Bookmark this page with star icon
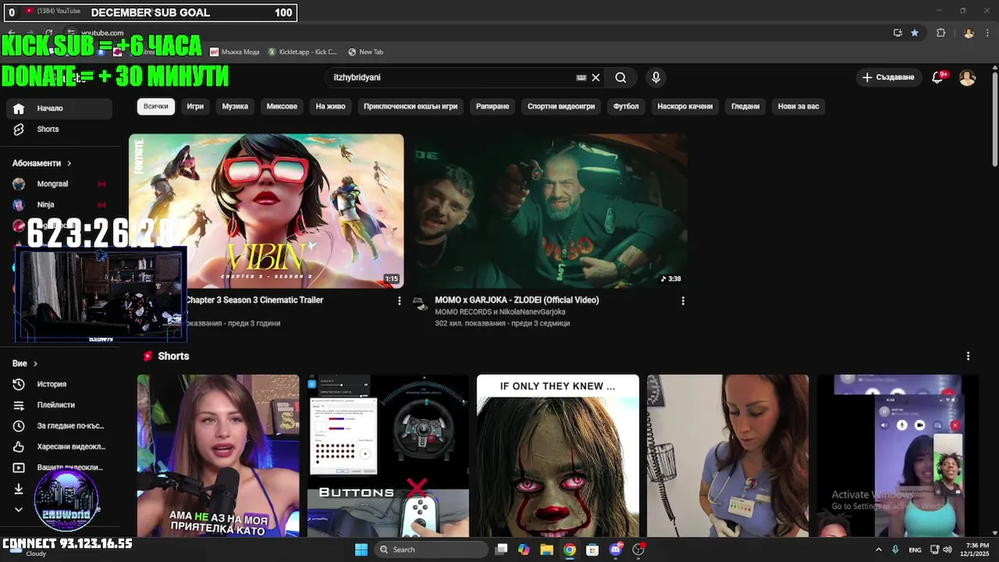The width and height of the screenshot is (999, 562). [x=915, y=33]
